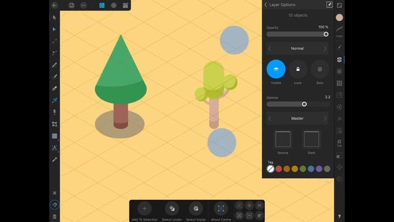Image resolution: width=394 pixels, height=222 pixels.
Task: Tap the Deselect X icon
Action: pos(55,193)
